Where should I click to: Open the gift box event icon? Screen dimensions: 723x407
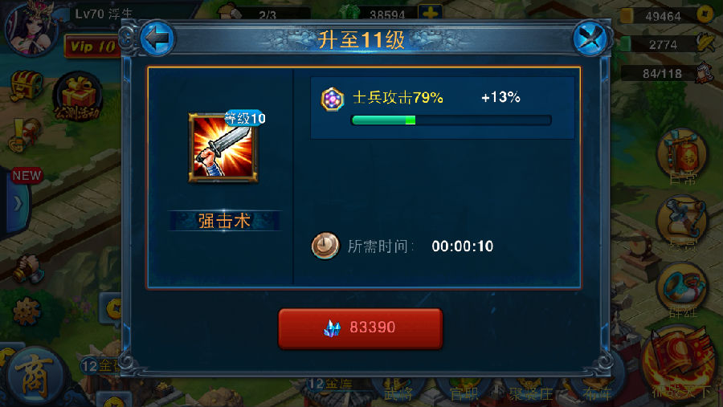[77, 97]
